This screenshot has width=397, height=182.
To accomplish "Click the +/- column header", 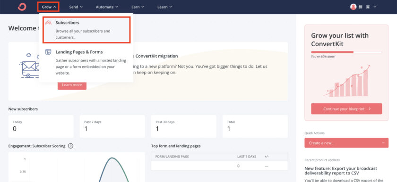I will (267, 157).
